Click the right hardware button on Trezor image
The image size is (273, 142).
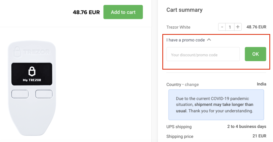[x=44, y=94]
